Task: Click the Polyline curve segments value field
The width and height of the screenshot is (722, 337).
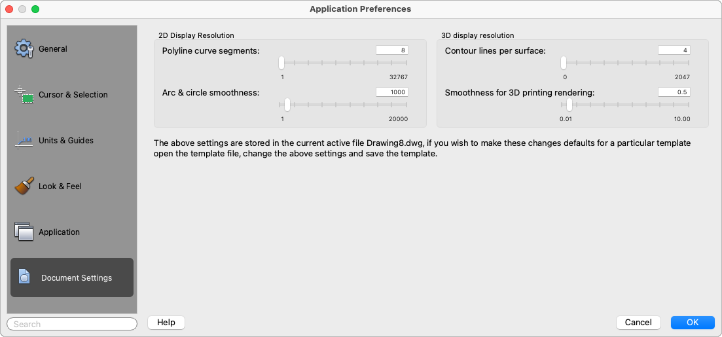Action: 391,50
